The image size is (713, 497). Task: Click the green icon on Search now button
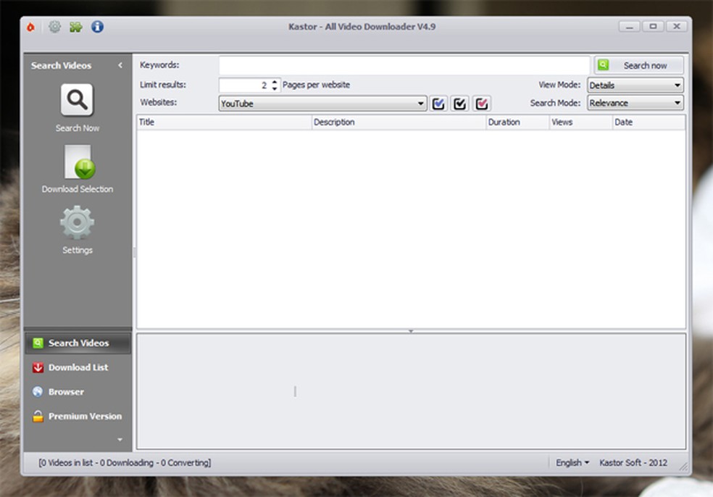604,65
